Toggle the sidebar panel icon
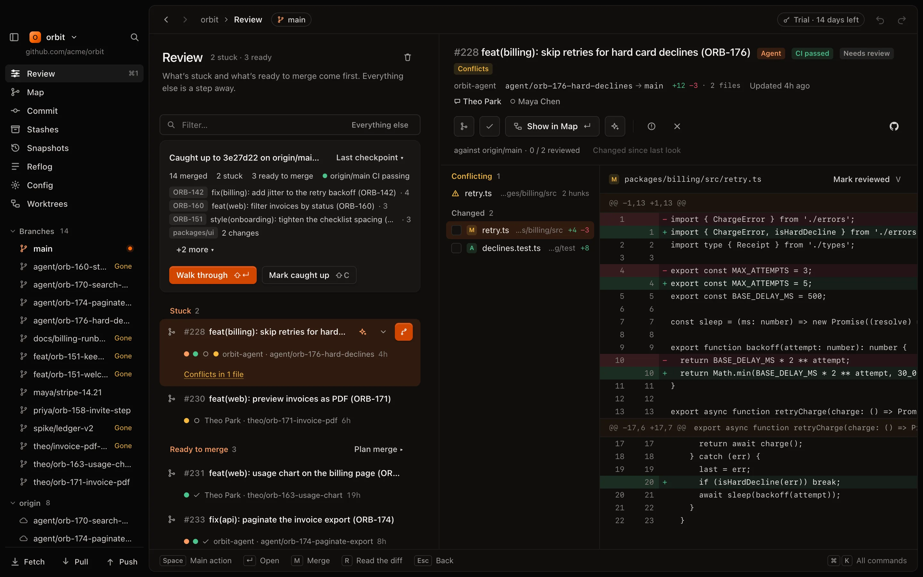The width and height of the screenshot is (923, 577). point(14,37)
